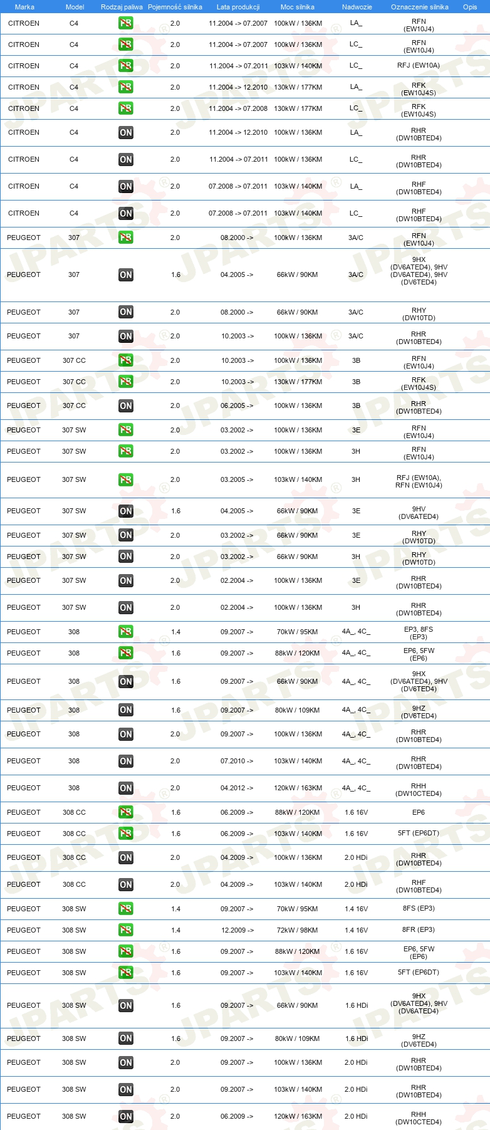Click 9HZ (DV6TED4) code in 308 SW row
This screenshot has height=1130, width=490.
coord(419,1040)
